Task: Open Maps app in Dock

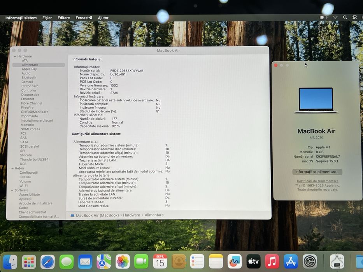Action: point(104,262)
